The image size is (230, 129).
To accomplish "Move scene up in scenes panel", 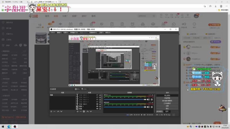I will click(x=58, y=112).
